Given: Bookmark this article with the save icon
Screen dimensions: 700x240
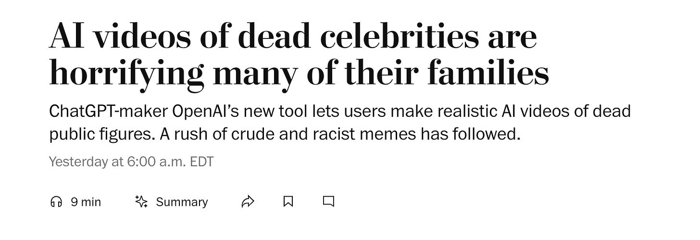Looking at the screenshot, I should click(x=288, y=202).
